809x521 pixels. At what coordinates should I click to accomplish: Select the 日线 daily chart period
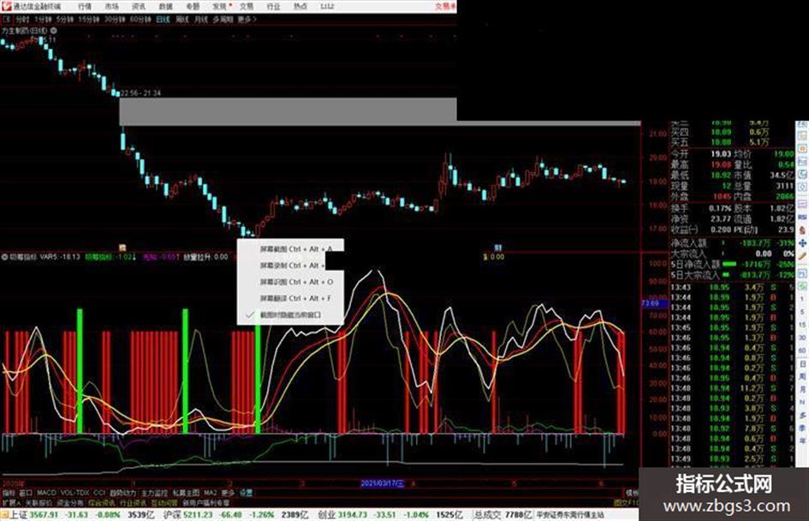point(163,19)
